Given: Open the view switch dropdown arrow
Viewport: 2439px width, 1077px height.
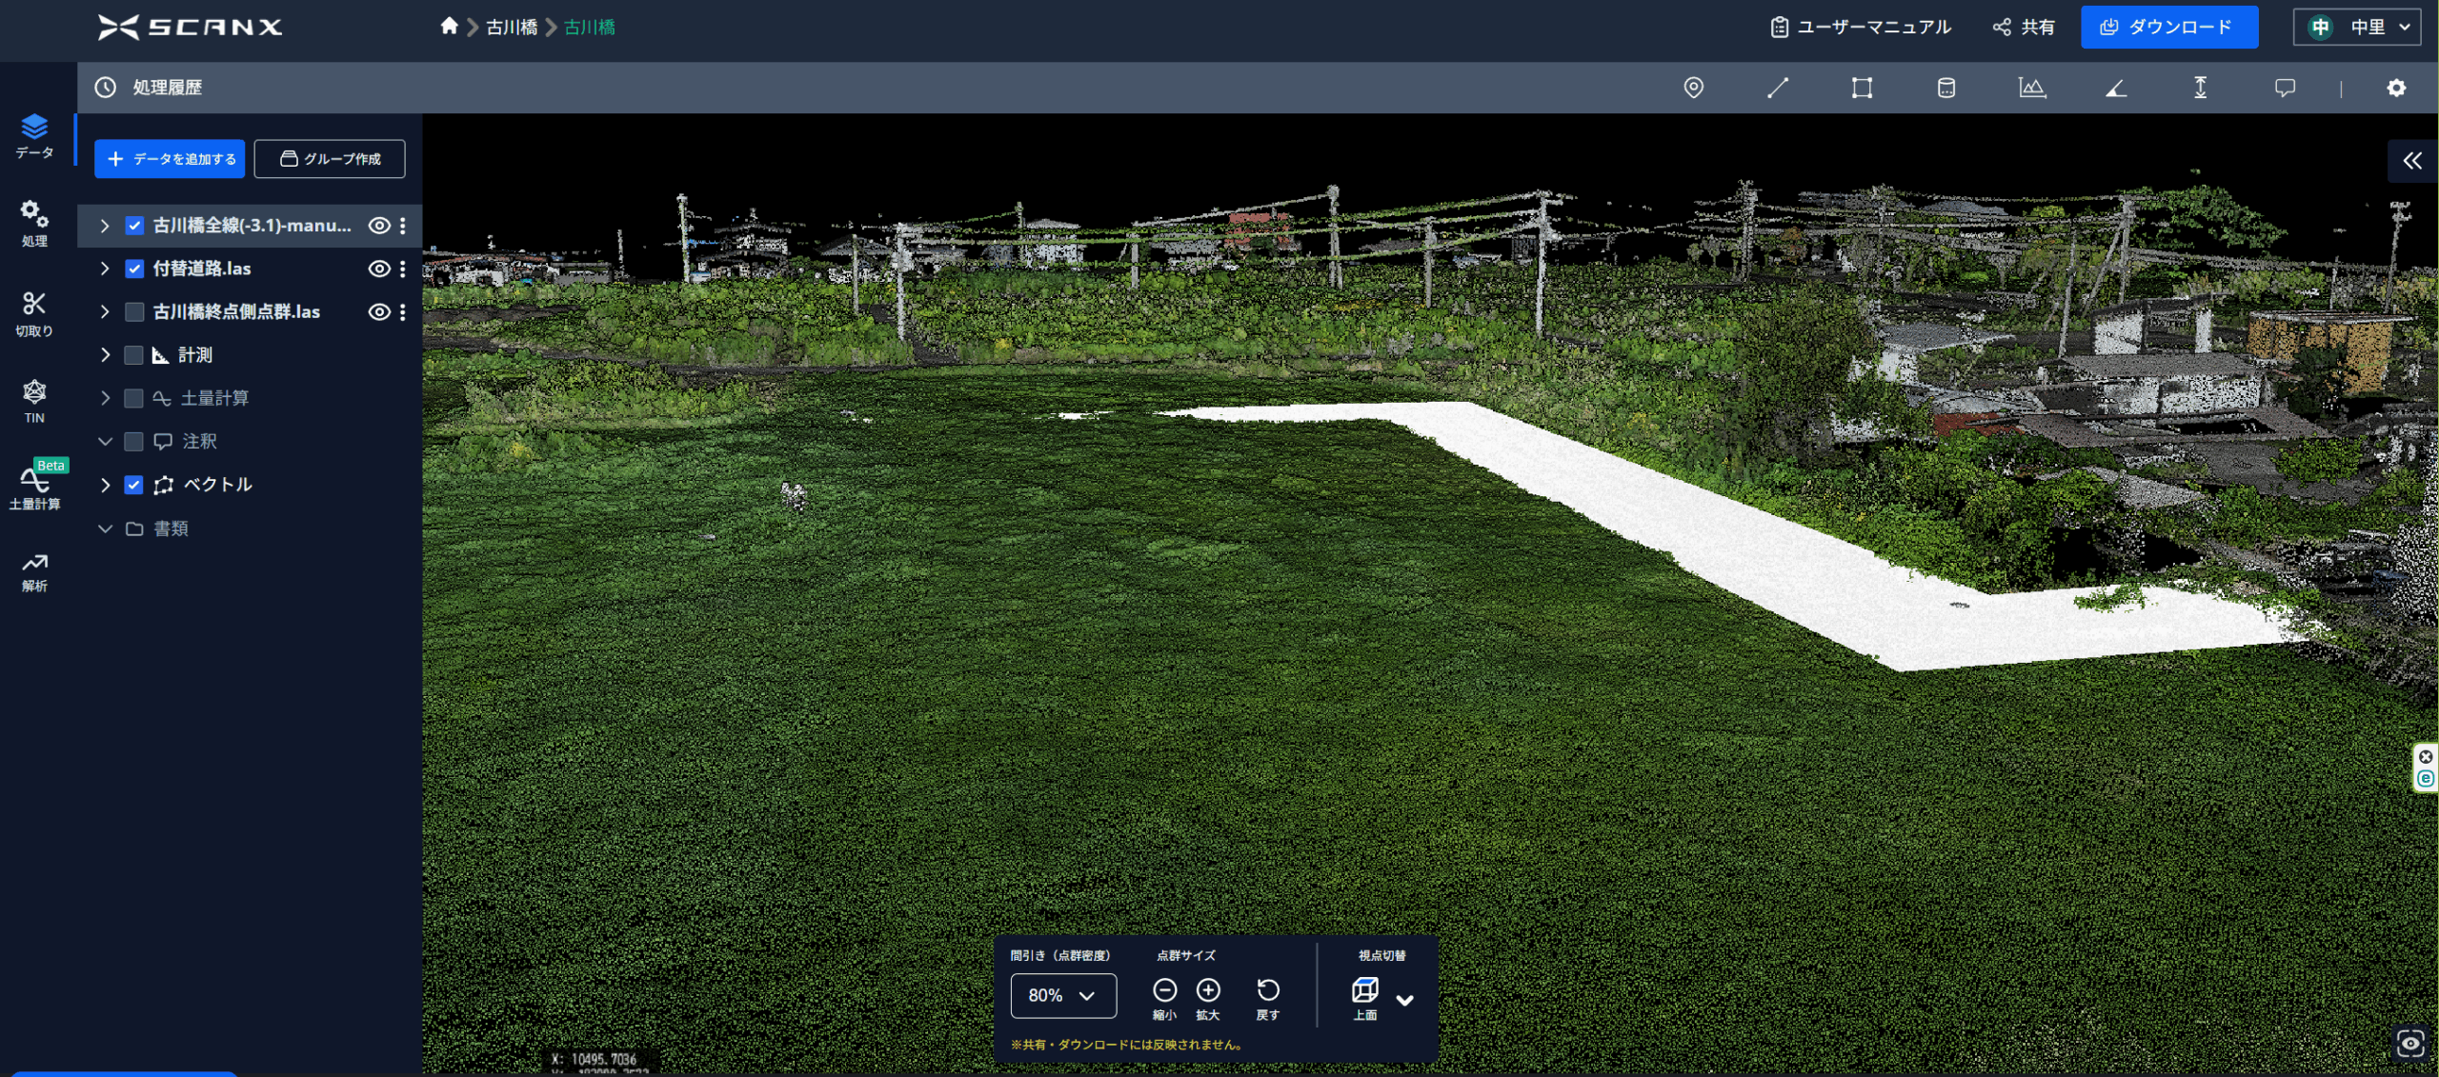Looking at the screenshot, I should coord(1404,1000).
